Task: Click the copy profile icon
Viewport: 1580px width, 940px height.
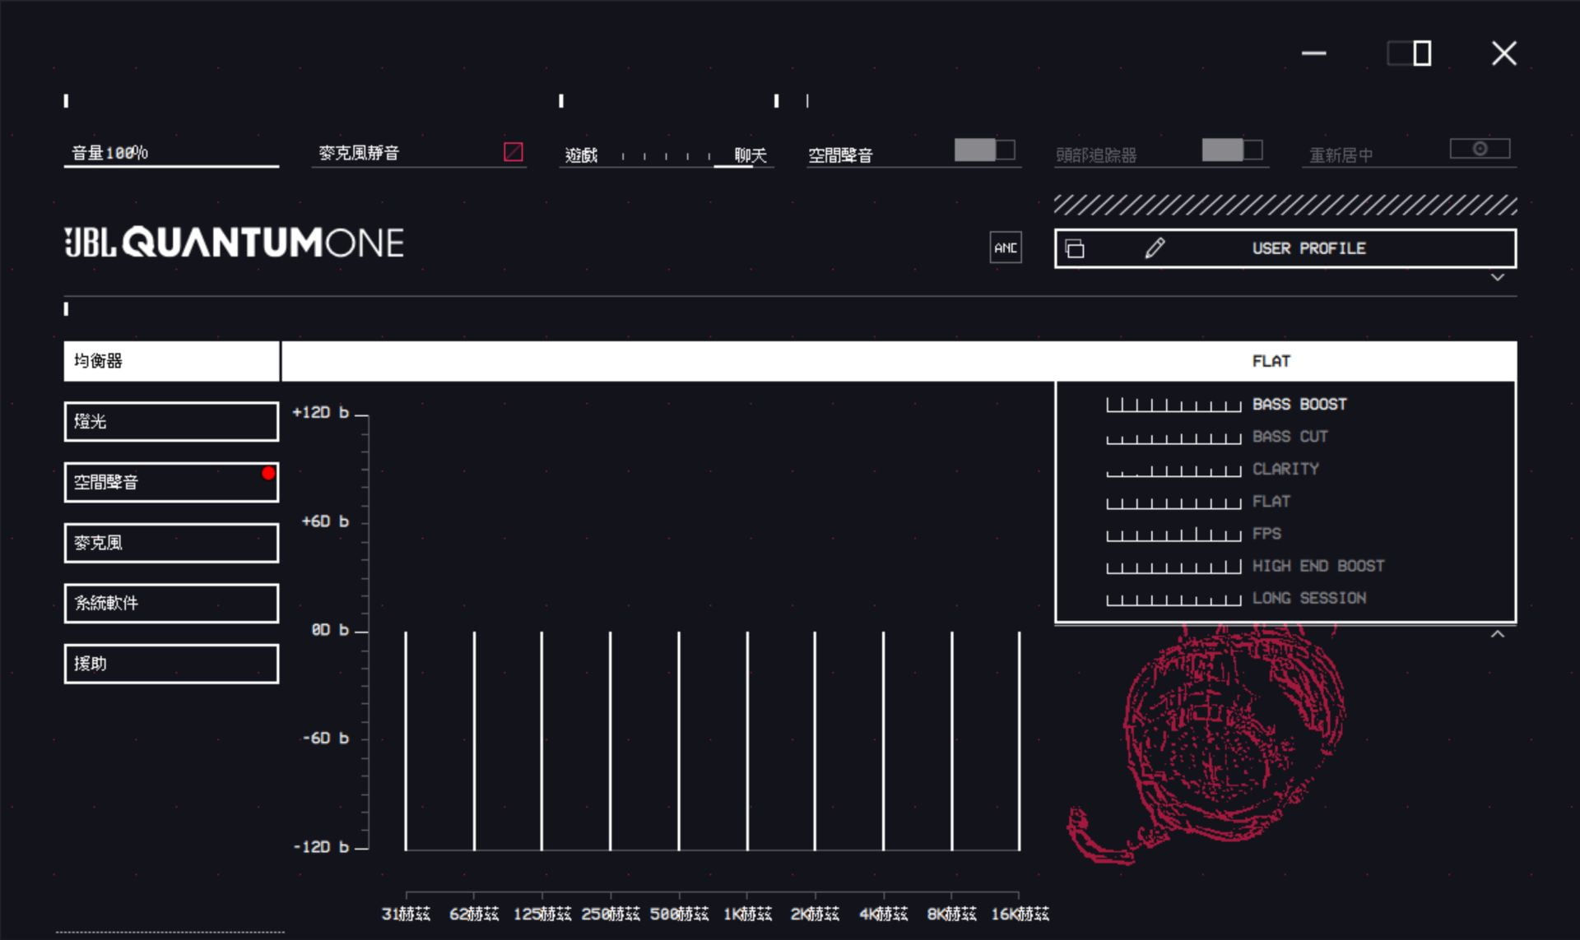Action: tap(1075, 248)
